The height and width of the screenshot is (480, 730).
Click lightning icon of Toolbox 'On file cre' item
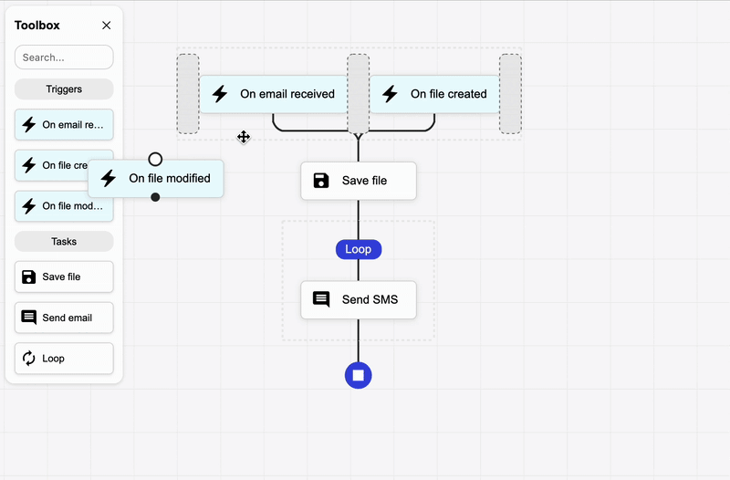[x=29, y=165]
